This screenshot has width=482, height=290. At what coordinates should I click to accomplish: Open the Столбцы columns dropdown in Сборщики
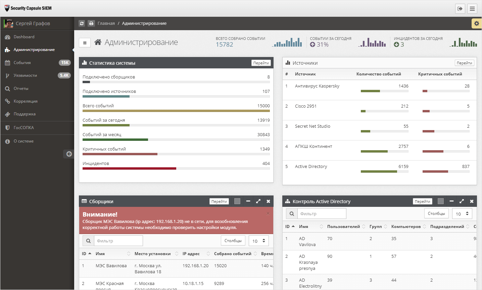233,241
